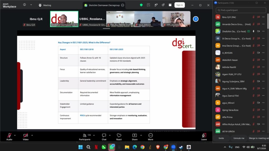Click the participants list scrollbar
The image size is (269, 151).
click(x=268, y=21)
